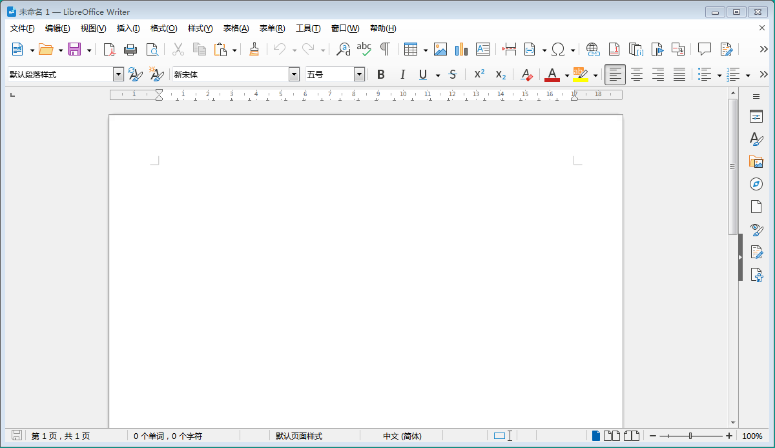Toggle formatting marks display
This screenshot has width=775, height=448.
[x=385, y=49]
